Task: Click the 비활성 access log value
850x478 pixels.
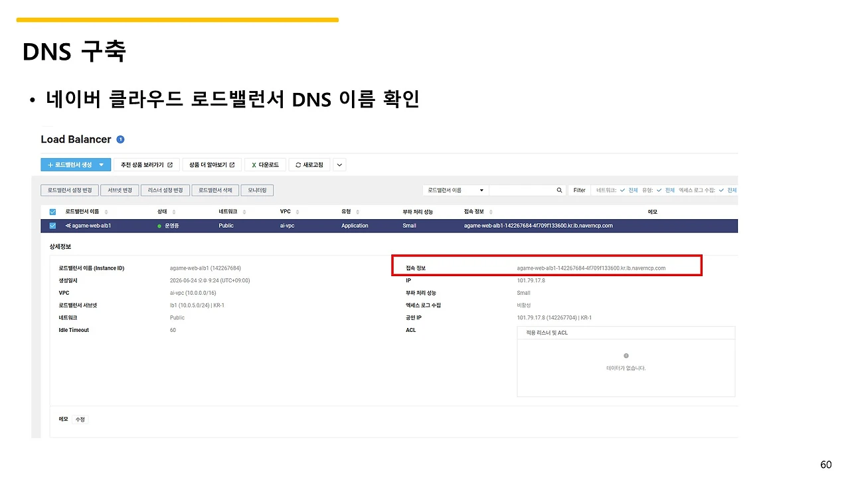Action: click(x=523, y=305)
